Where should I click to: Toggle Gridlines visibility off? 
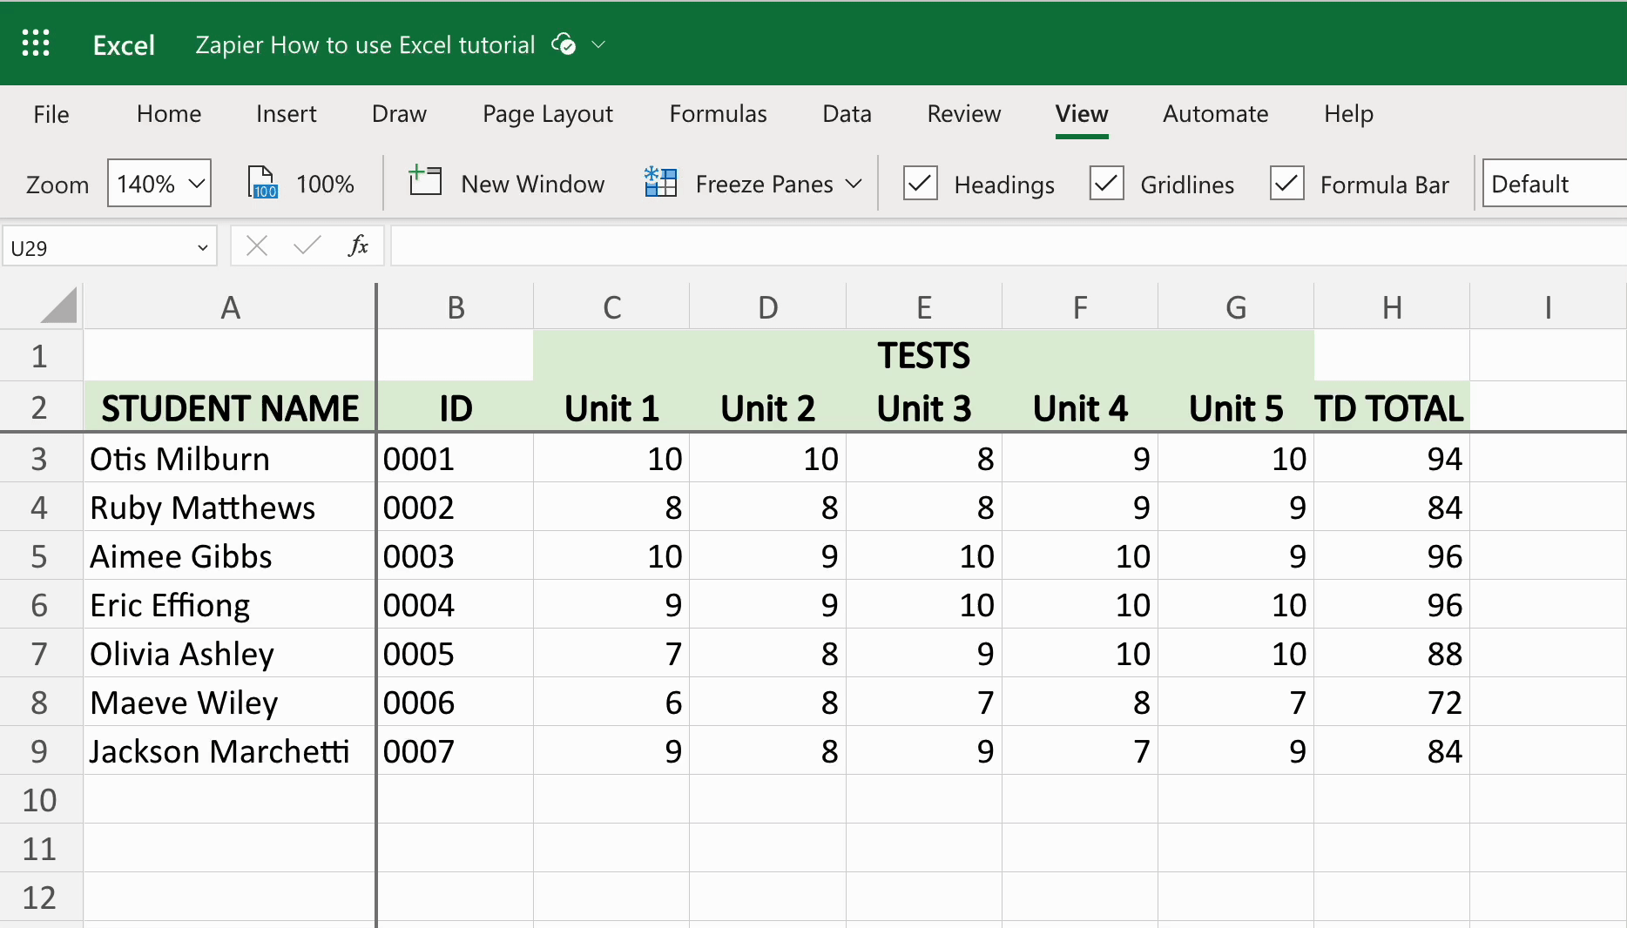tap(1106, 184)
